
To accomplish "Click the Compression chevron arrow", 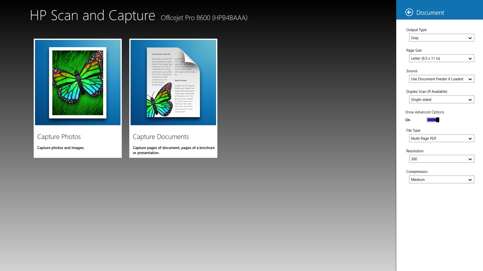I will tap(470, 180).
